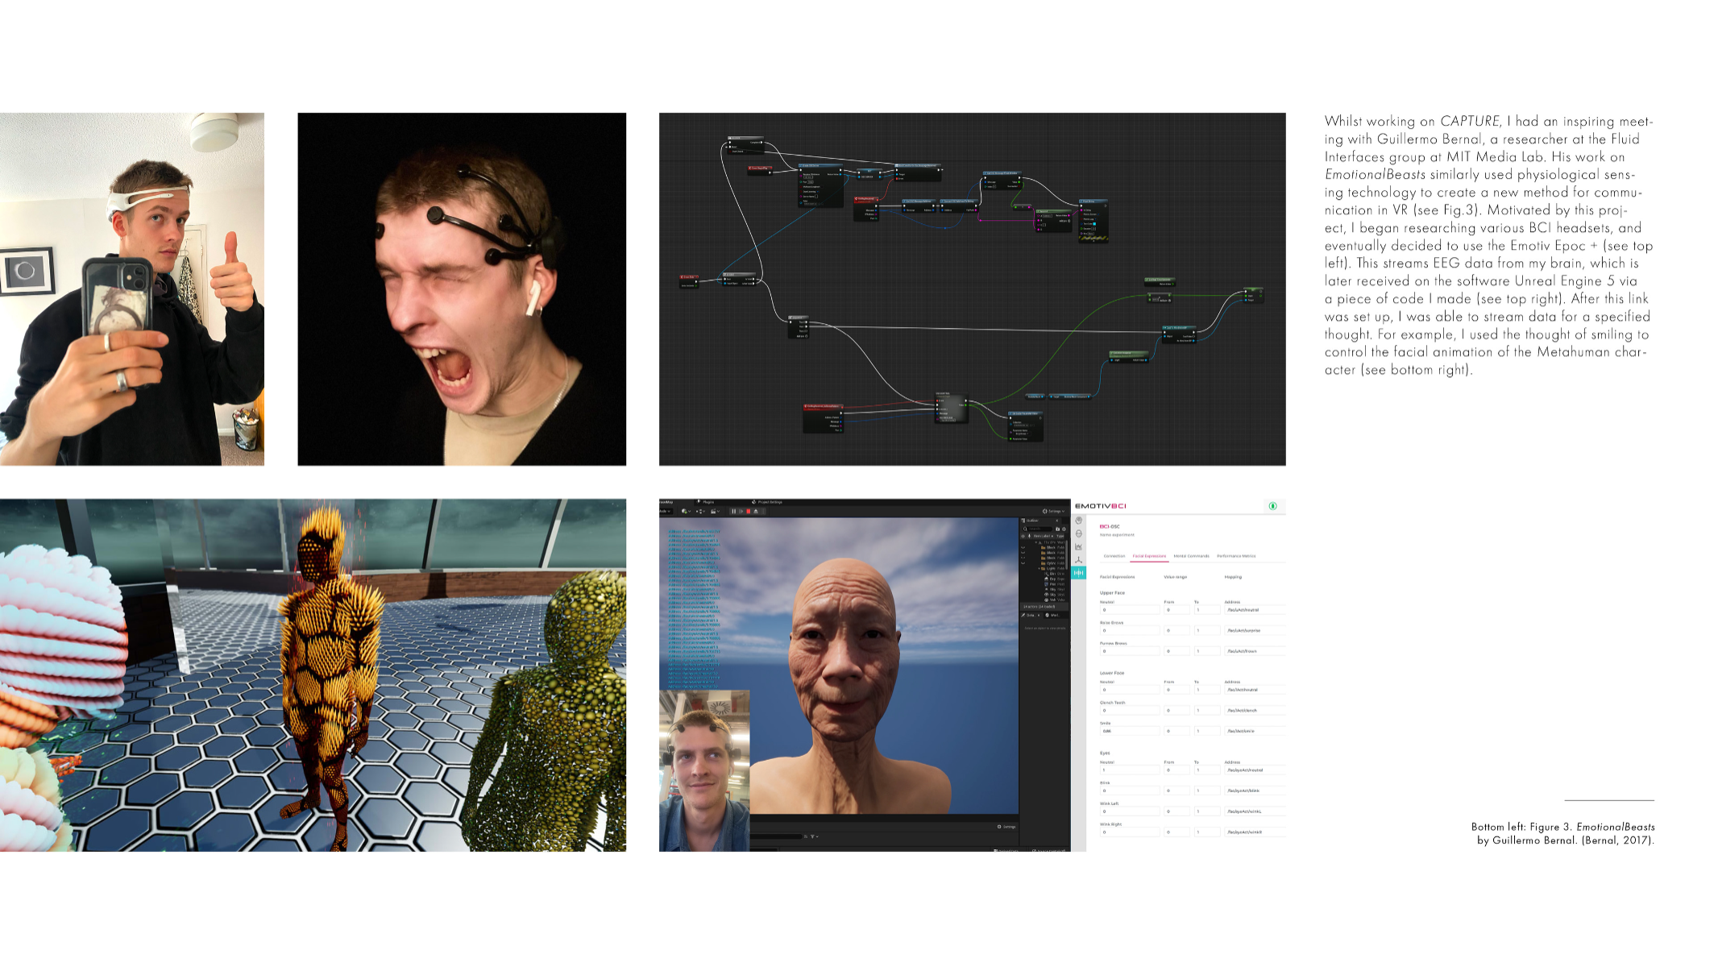
Task: Open the chart icon in Emotiv sidebar
Action: click(x=1079, y=546)
